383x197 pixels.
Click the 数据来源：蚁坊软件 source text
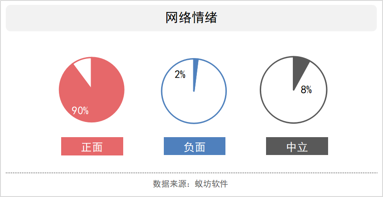191,184
